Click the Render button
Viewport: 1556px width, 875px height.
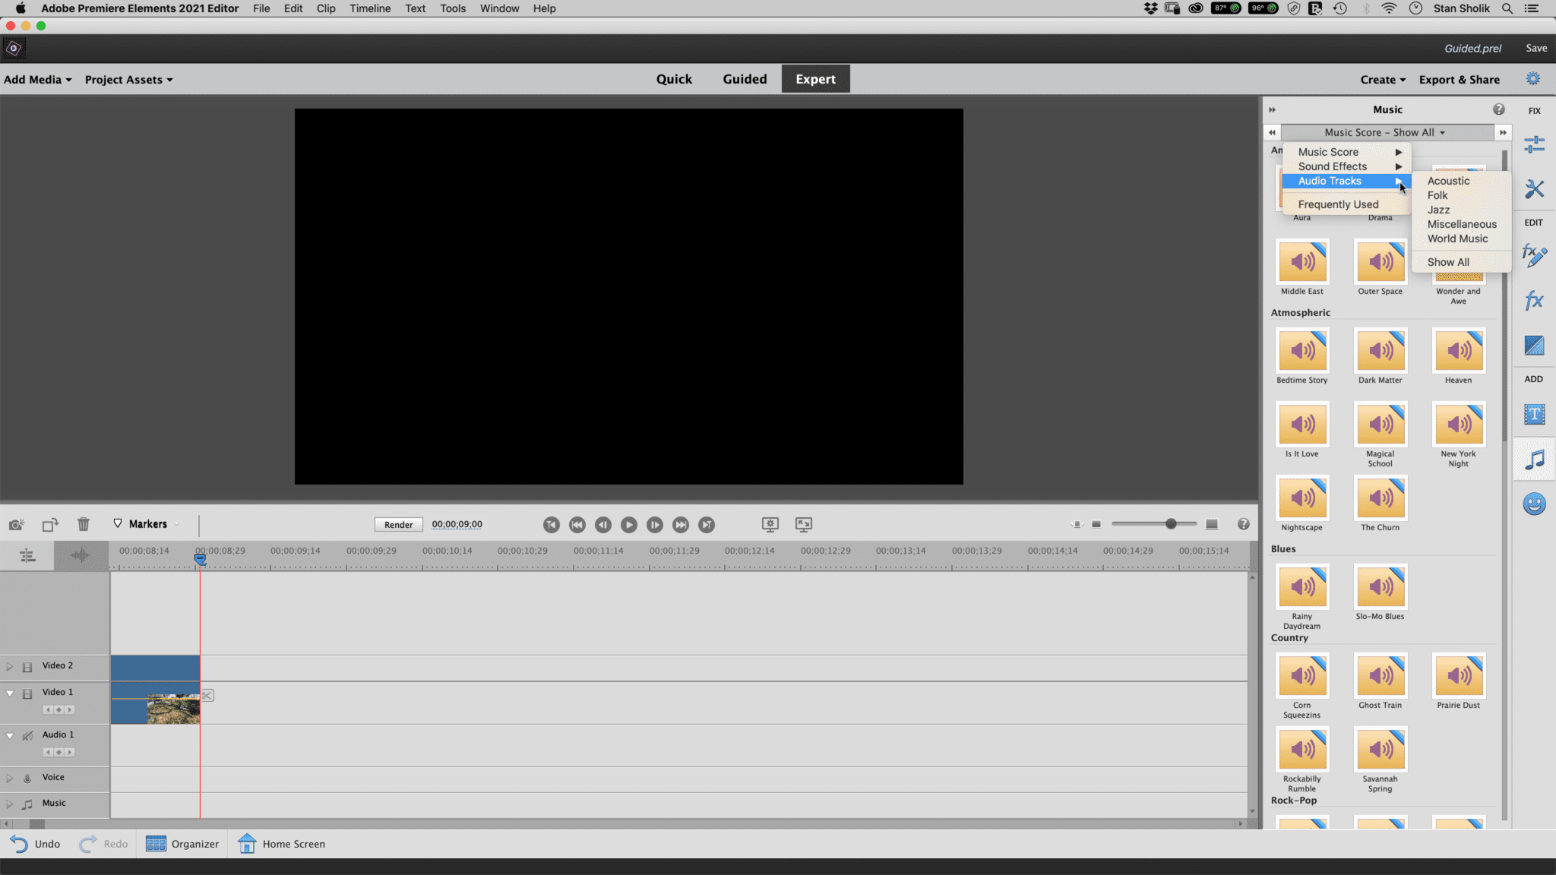(x=398, y=525)
